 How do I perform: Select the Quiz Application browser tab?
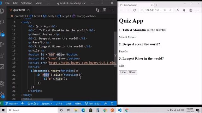tap(136, 5)
